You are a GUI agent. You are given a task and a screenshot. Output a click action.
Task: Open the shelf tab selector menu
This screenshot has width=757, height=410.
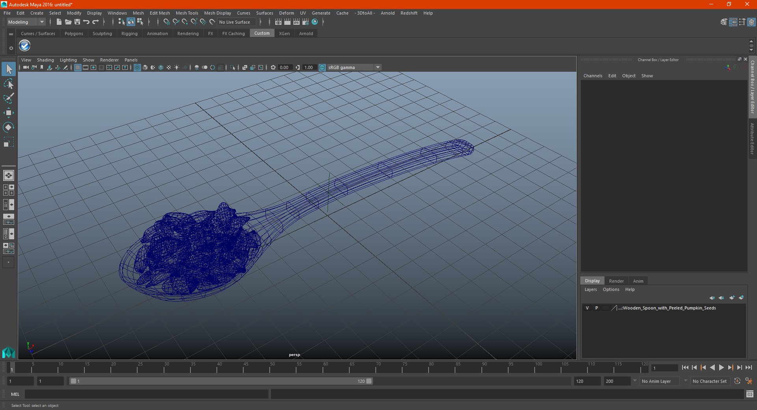(11, 34)
